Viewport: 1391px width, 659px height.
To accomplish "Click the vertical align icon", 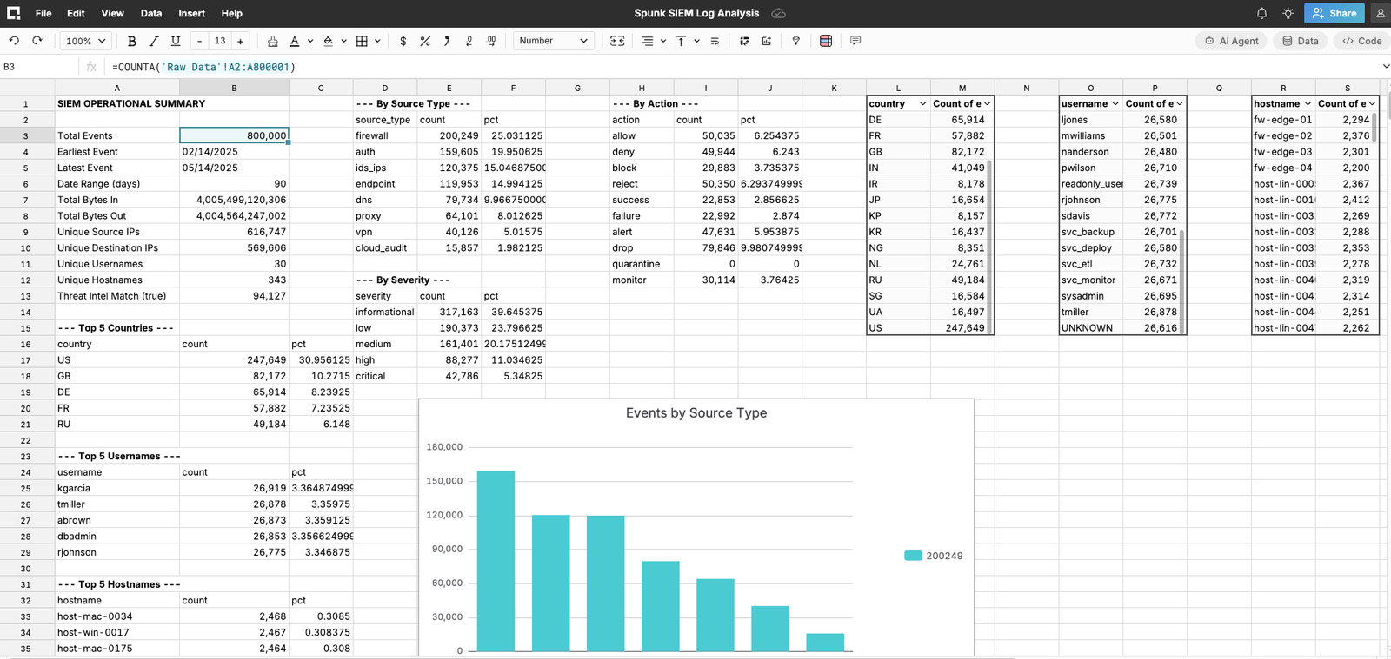I will 681,41.
